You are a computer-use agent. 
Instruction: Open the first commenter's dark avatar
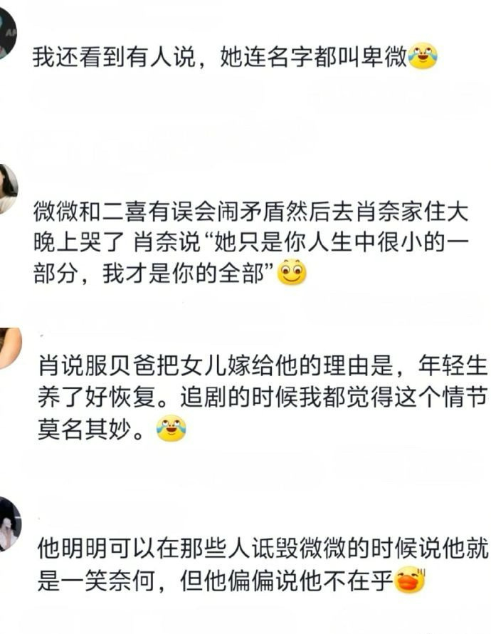pos(7,33)
